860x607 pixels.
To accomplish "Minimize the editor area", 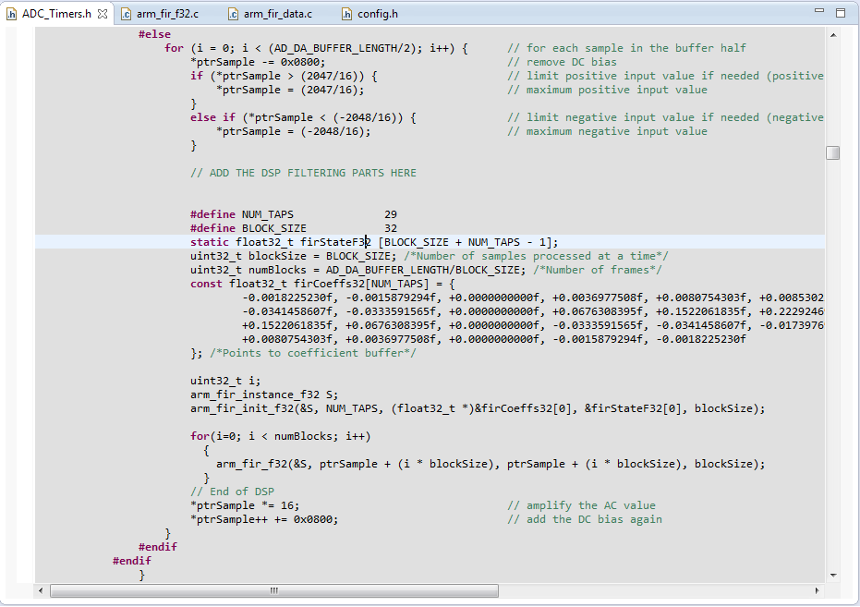I will [819, 10].
